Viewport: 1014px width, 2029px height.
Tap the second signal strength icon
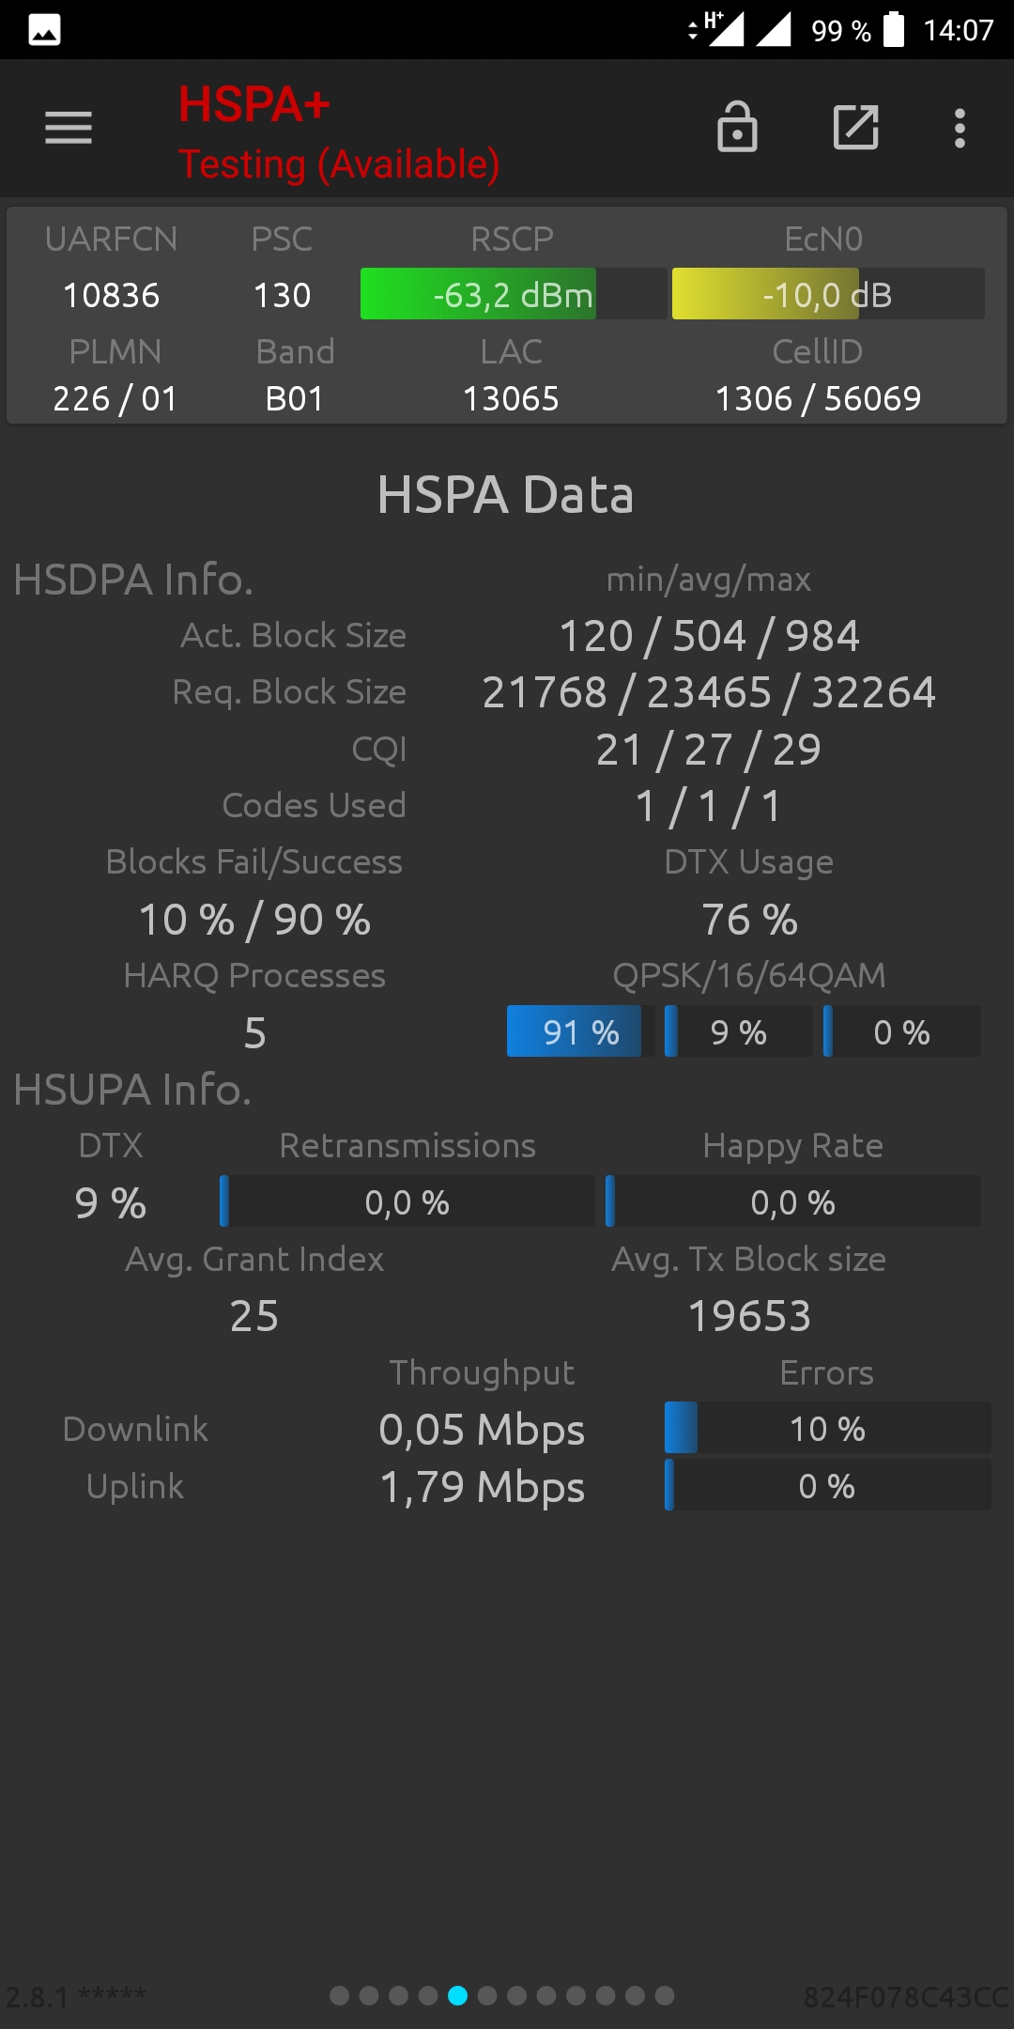click(x=774, y=29)
